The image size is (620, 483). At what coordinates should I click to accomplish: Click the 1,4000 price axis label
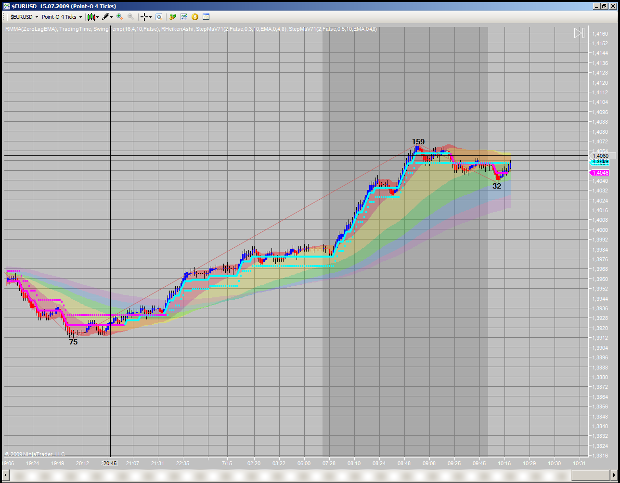click(x=600, y=230)
